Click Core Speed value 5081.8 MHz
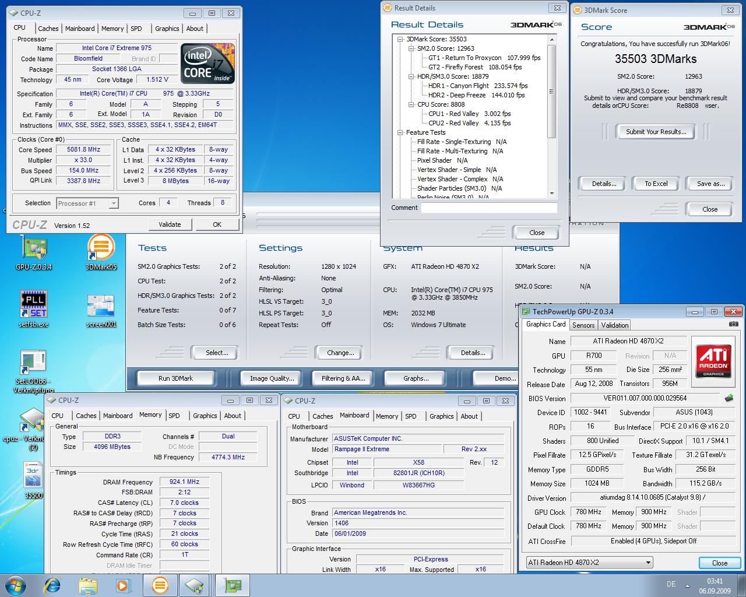Screen dimensions: 746x597 point(83,150)
